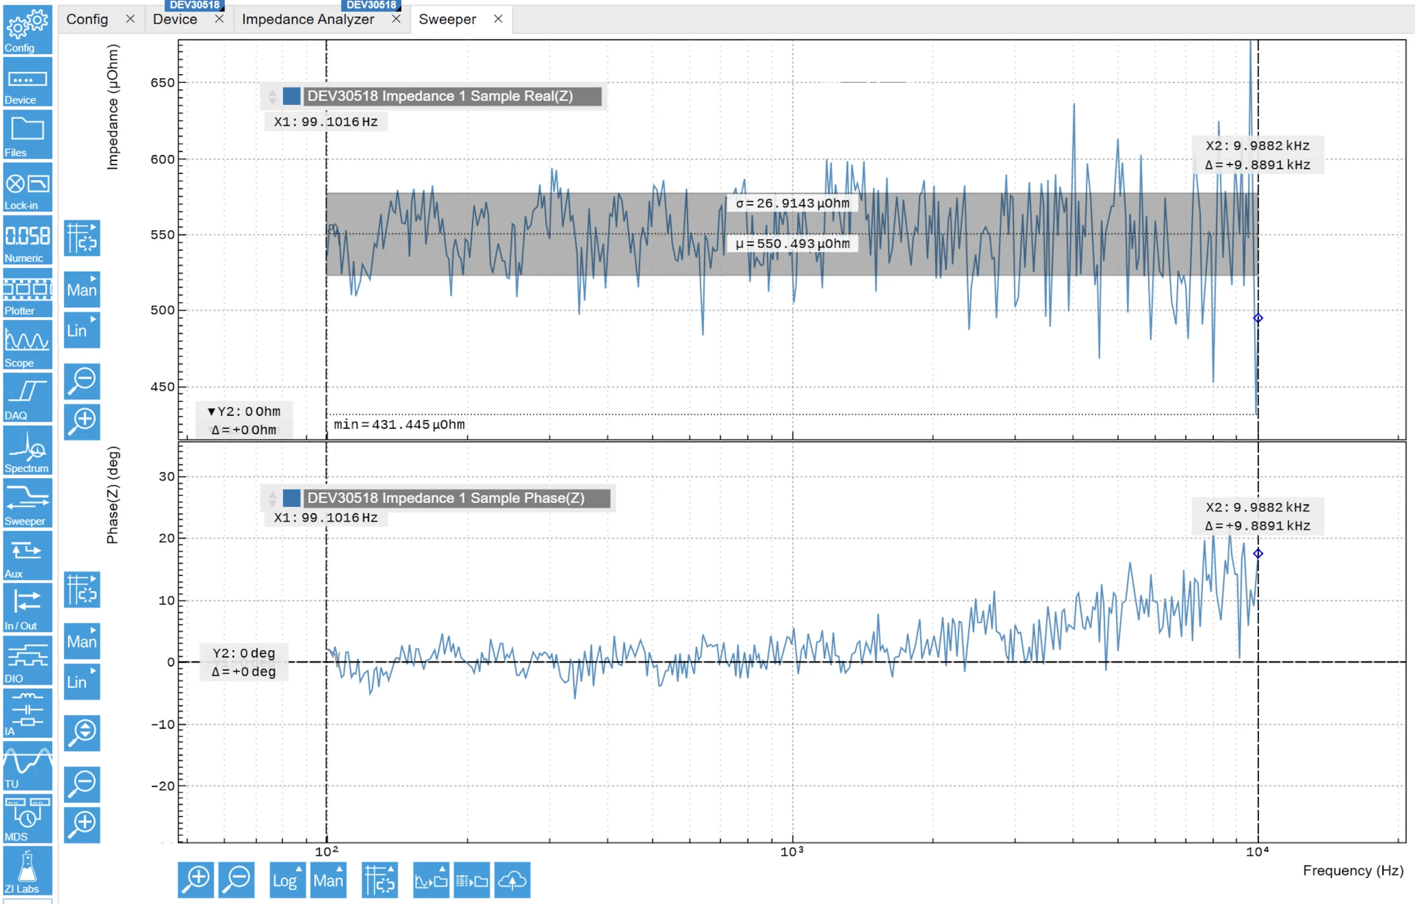Image resolution: width=1415 pixels, height=904 pixels.
Task: Save plot as image file icon
Action: click(431, 879)
